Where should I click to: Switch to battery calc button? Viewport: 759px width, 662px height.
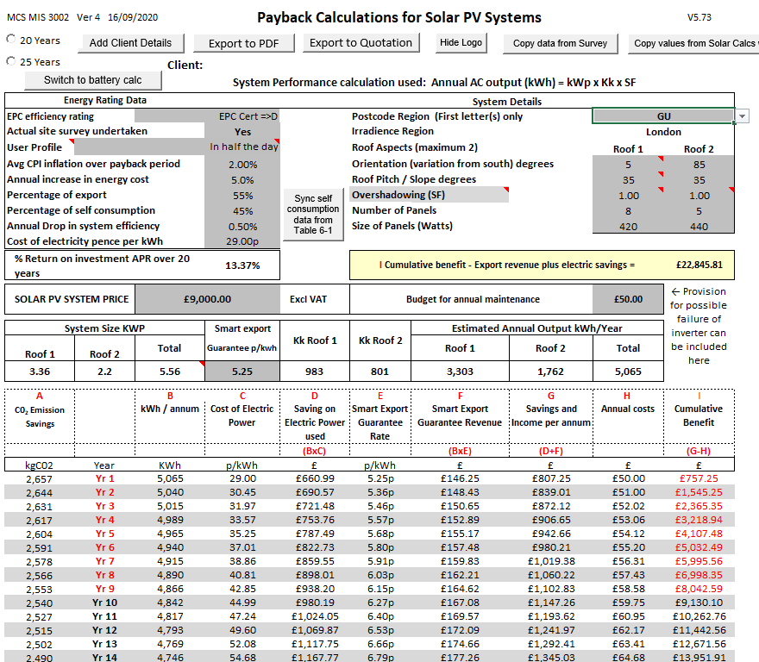tap(92, 80)
